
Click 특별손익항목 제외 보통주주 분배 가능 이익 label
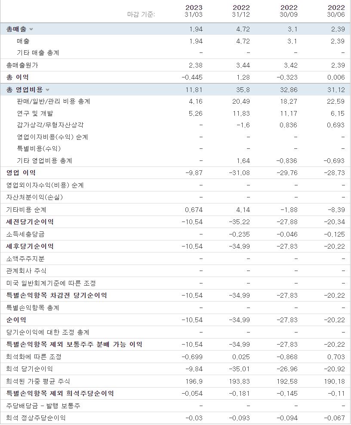tap(74, 344)
